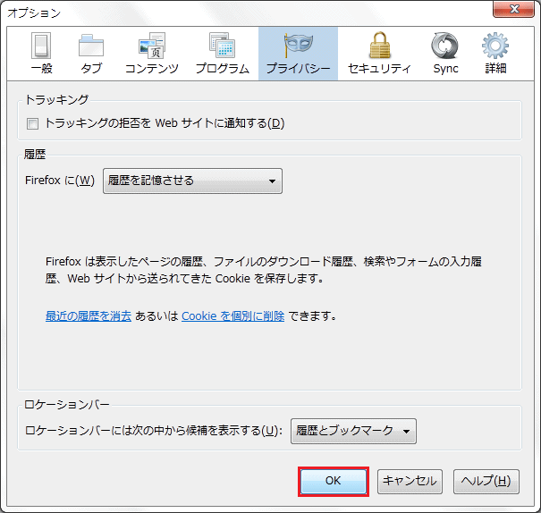Image resolution: width=541 pixels, height=513 pixels.
Task: Open the セキュリティ padlock icon
Action: point(379,54)
